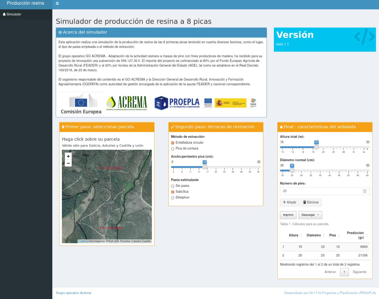Click the map marker icon in Primer paso
The image size is (379, 299).
[63, 127]
